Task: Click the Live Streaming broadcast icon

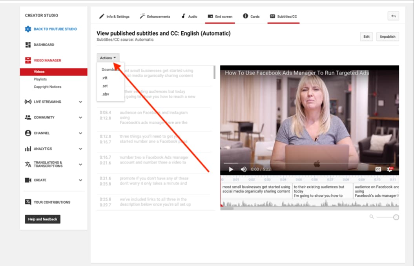Action: (x=28, y=102)
